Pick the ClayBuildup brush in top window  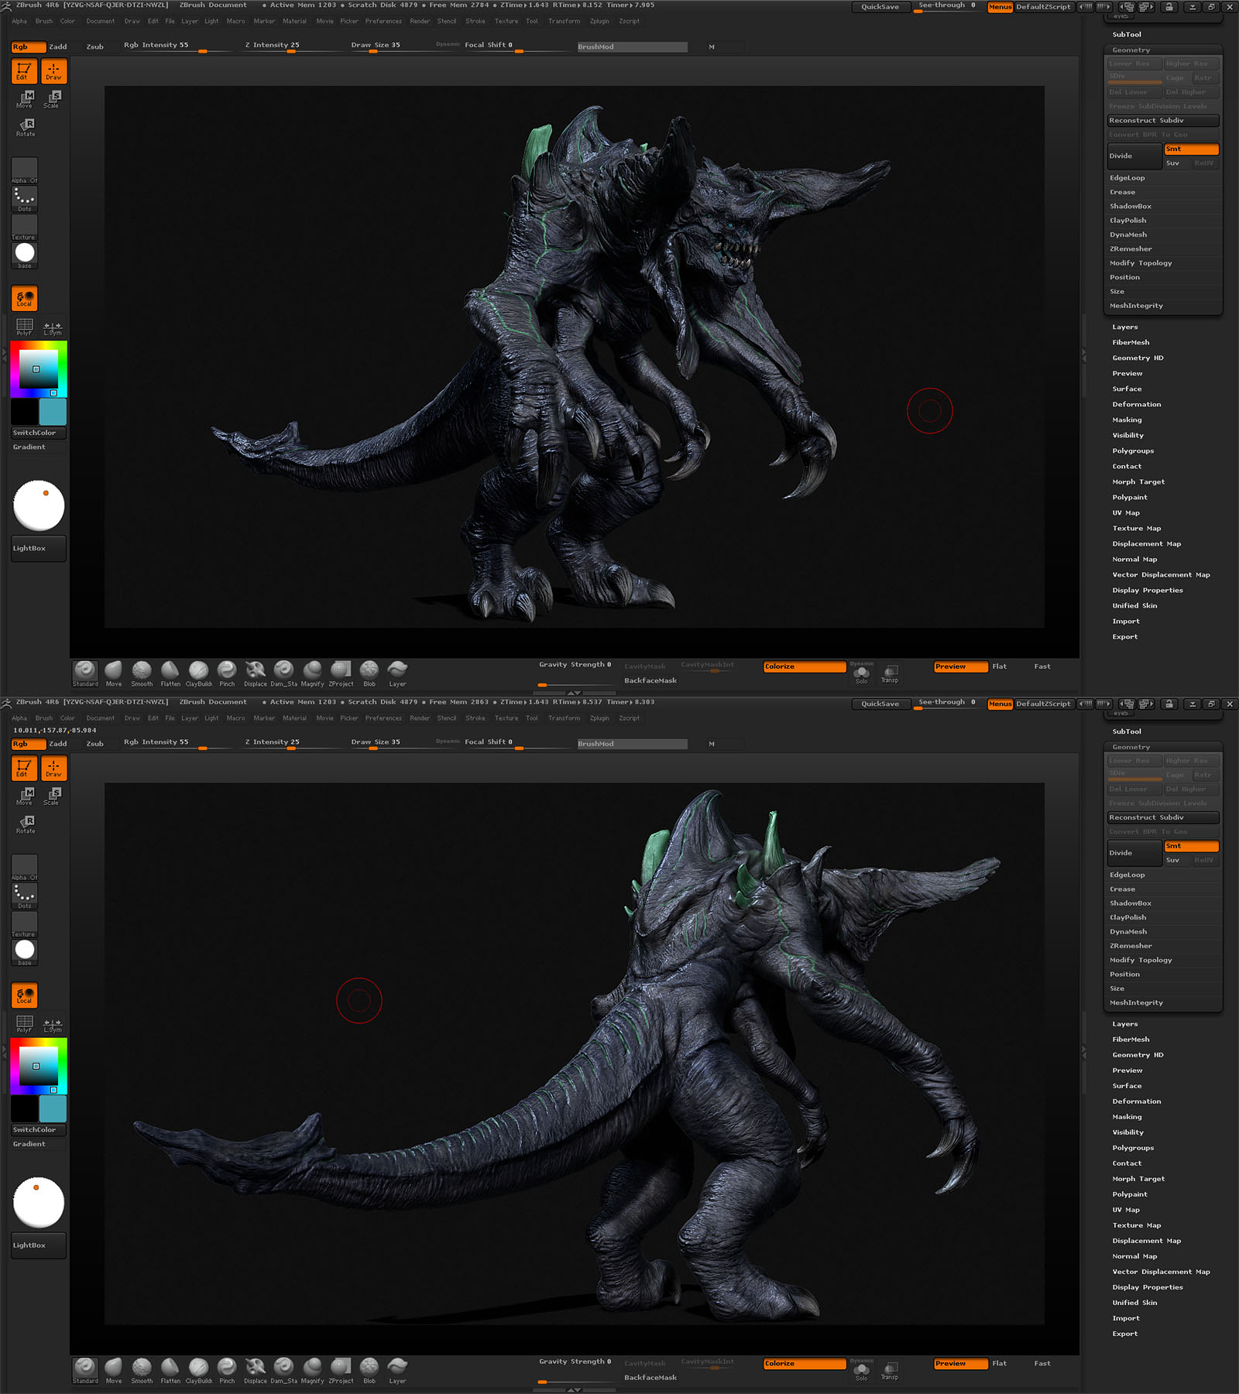tap(198, 673)
